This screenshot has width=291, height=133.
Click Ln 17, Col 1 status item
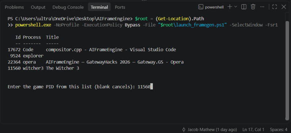pyautogui.click(x=253, y=129)
